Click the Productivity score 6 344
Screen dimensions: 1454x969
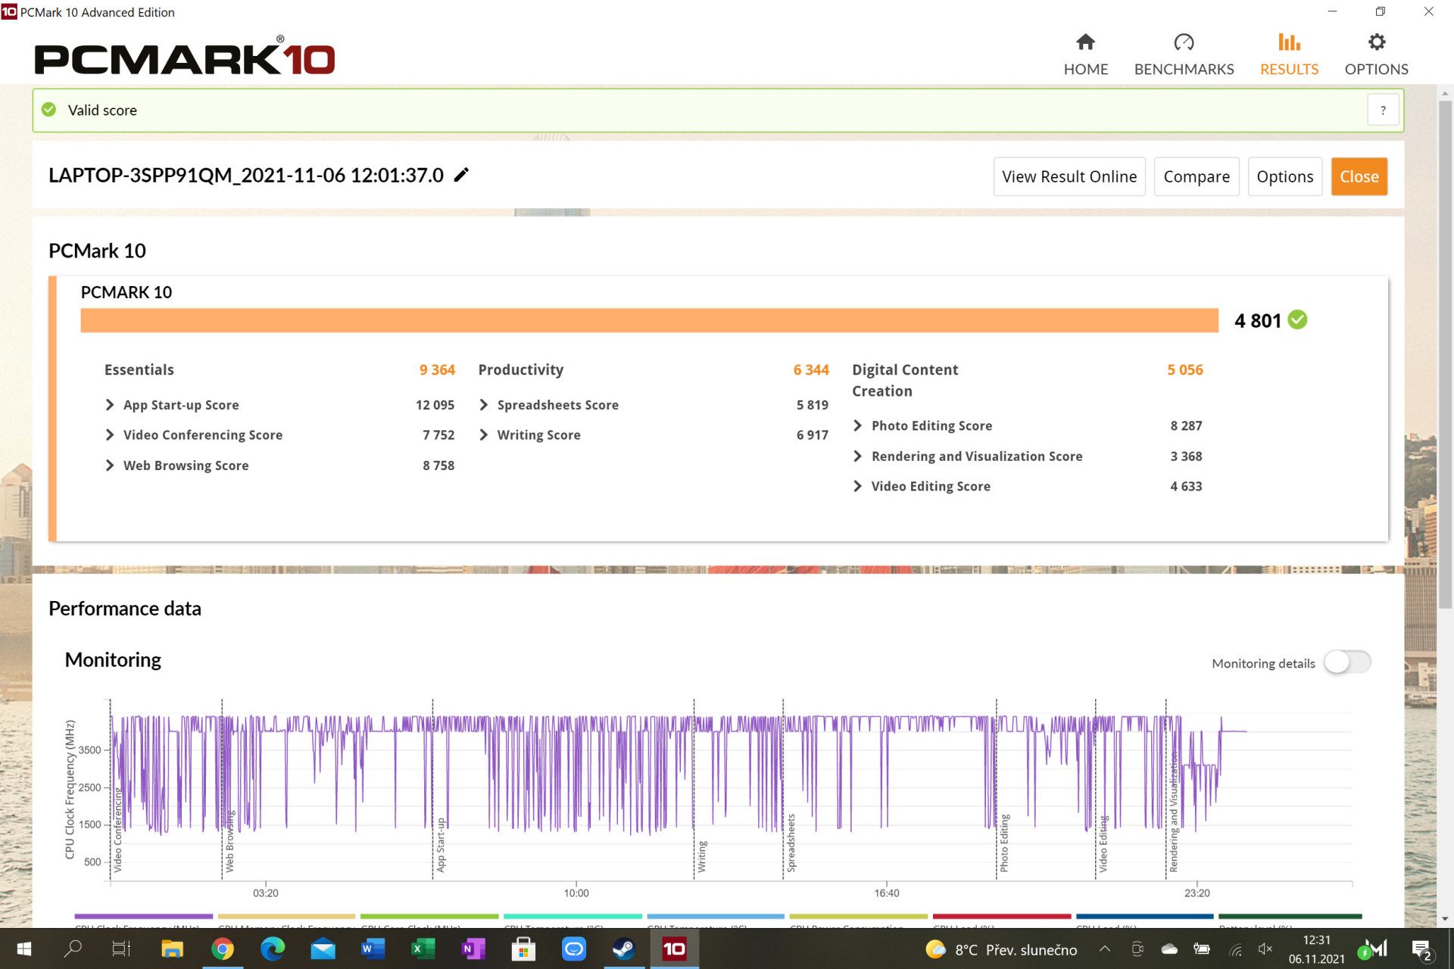click(811, 369)
